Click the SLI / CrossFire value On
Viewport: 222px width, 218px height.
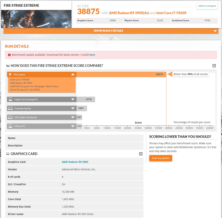pos(63,184)
